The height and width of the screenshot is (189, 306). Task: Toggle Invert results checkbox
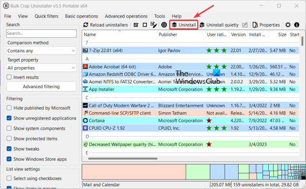click(9, 77)
